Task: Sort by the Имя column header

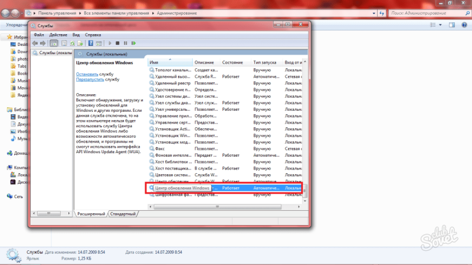Action: (170, 62)
